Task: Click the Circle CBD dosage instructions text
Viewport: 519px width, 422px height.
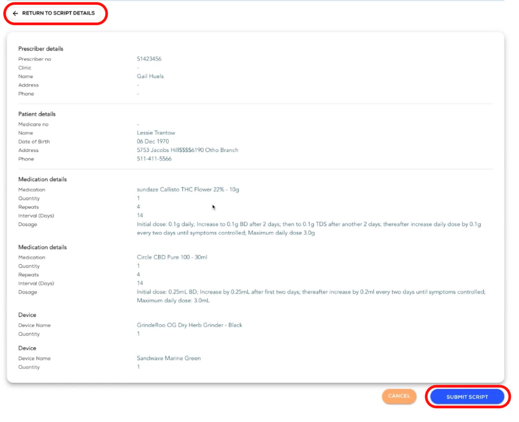Action: 311,296
